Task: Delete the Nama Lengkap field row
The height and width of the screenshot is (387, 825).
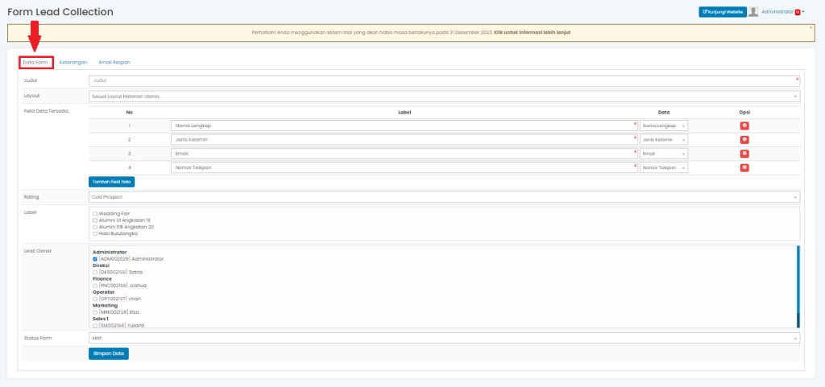Action: tap(744, 126)
